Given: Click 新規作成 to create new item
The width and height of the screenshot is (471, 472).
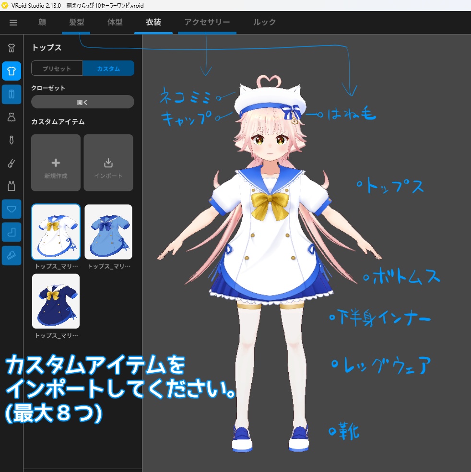Looking at the screenshot, I should point(56,163).
